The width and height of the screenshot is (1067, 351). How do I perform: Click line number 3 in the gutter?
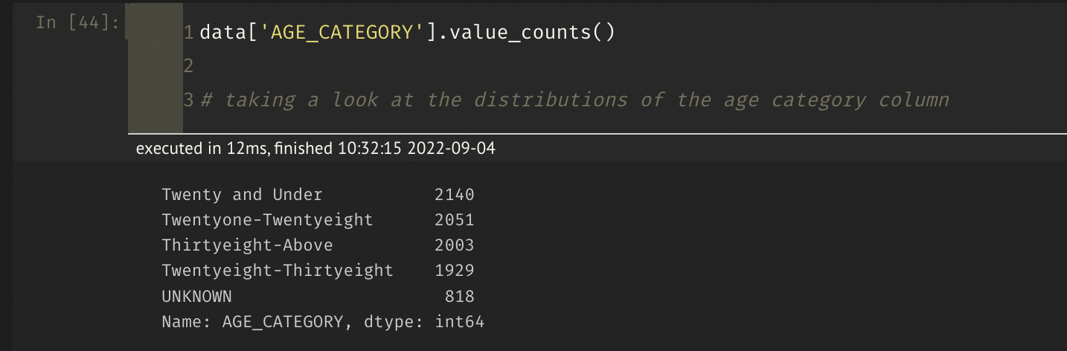(x=188, y=100)
